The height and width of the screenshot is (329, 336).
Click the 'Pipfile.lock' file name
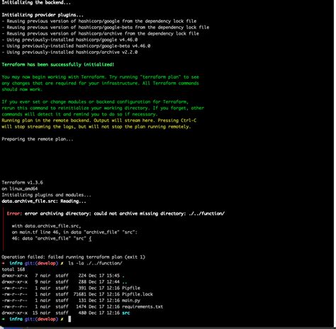click(x=138, y=294)
